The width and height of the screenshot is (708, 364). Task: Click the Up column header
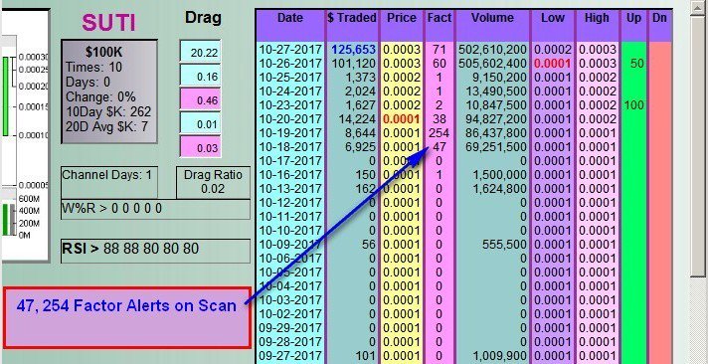click(633, 26)
